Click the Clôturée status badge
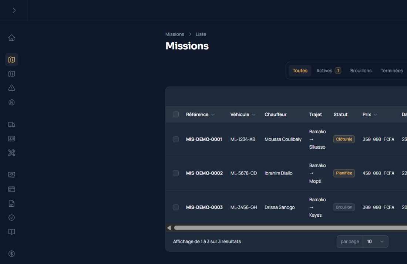 344,139
